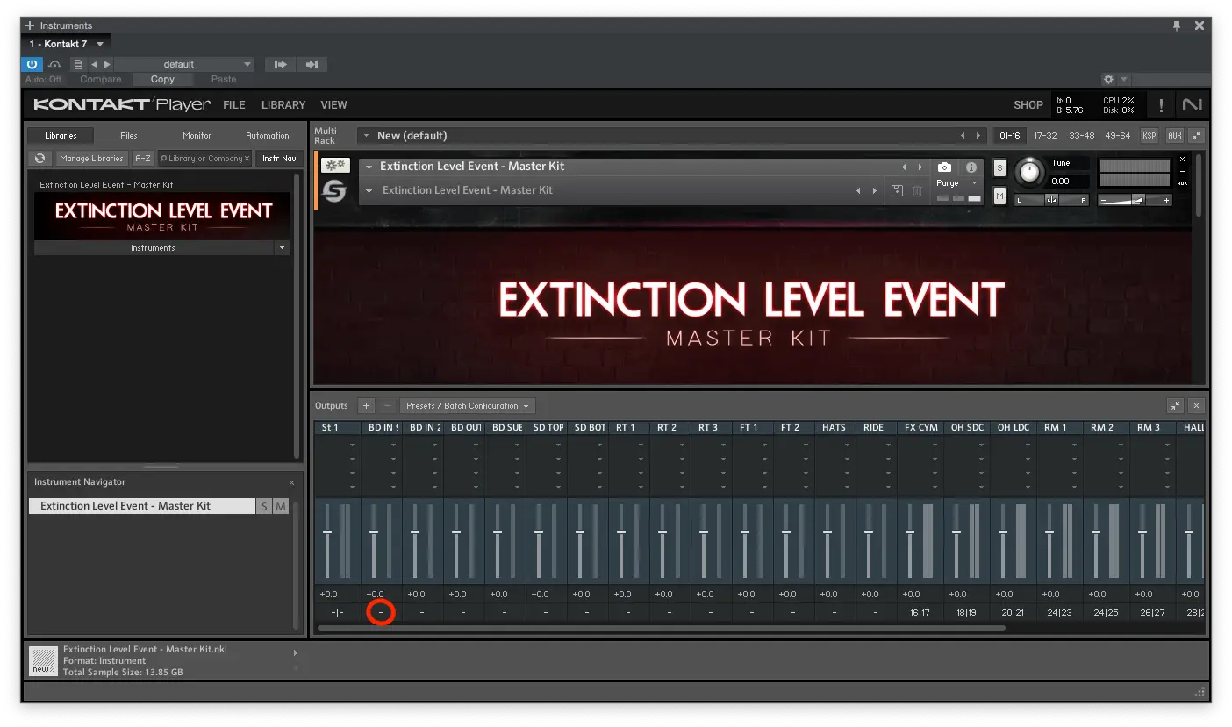Select rack page 01-16
1232x727 pixels.
point(1010,136)
